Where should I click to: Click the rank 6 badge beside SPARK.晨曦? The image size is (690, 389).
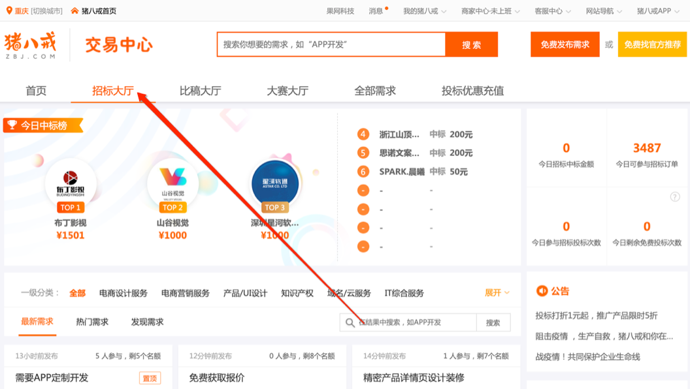(363, 172)
